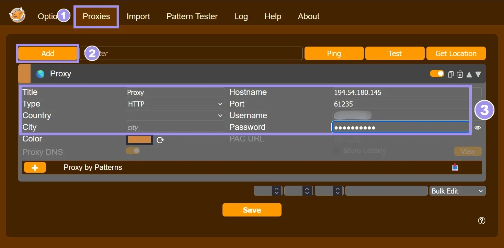Screen dimensions: 504x248
Task: Click the View button beside Store Locally
Action: (468, 151)
